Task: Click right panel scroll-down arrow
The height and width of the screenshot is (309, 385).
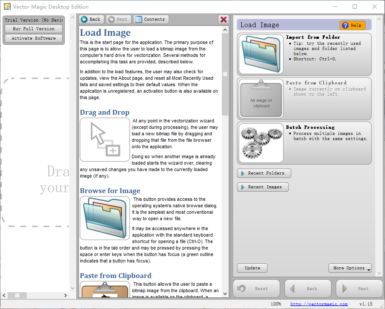Action: (x=379, y=273)
